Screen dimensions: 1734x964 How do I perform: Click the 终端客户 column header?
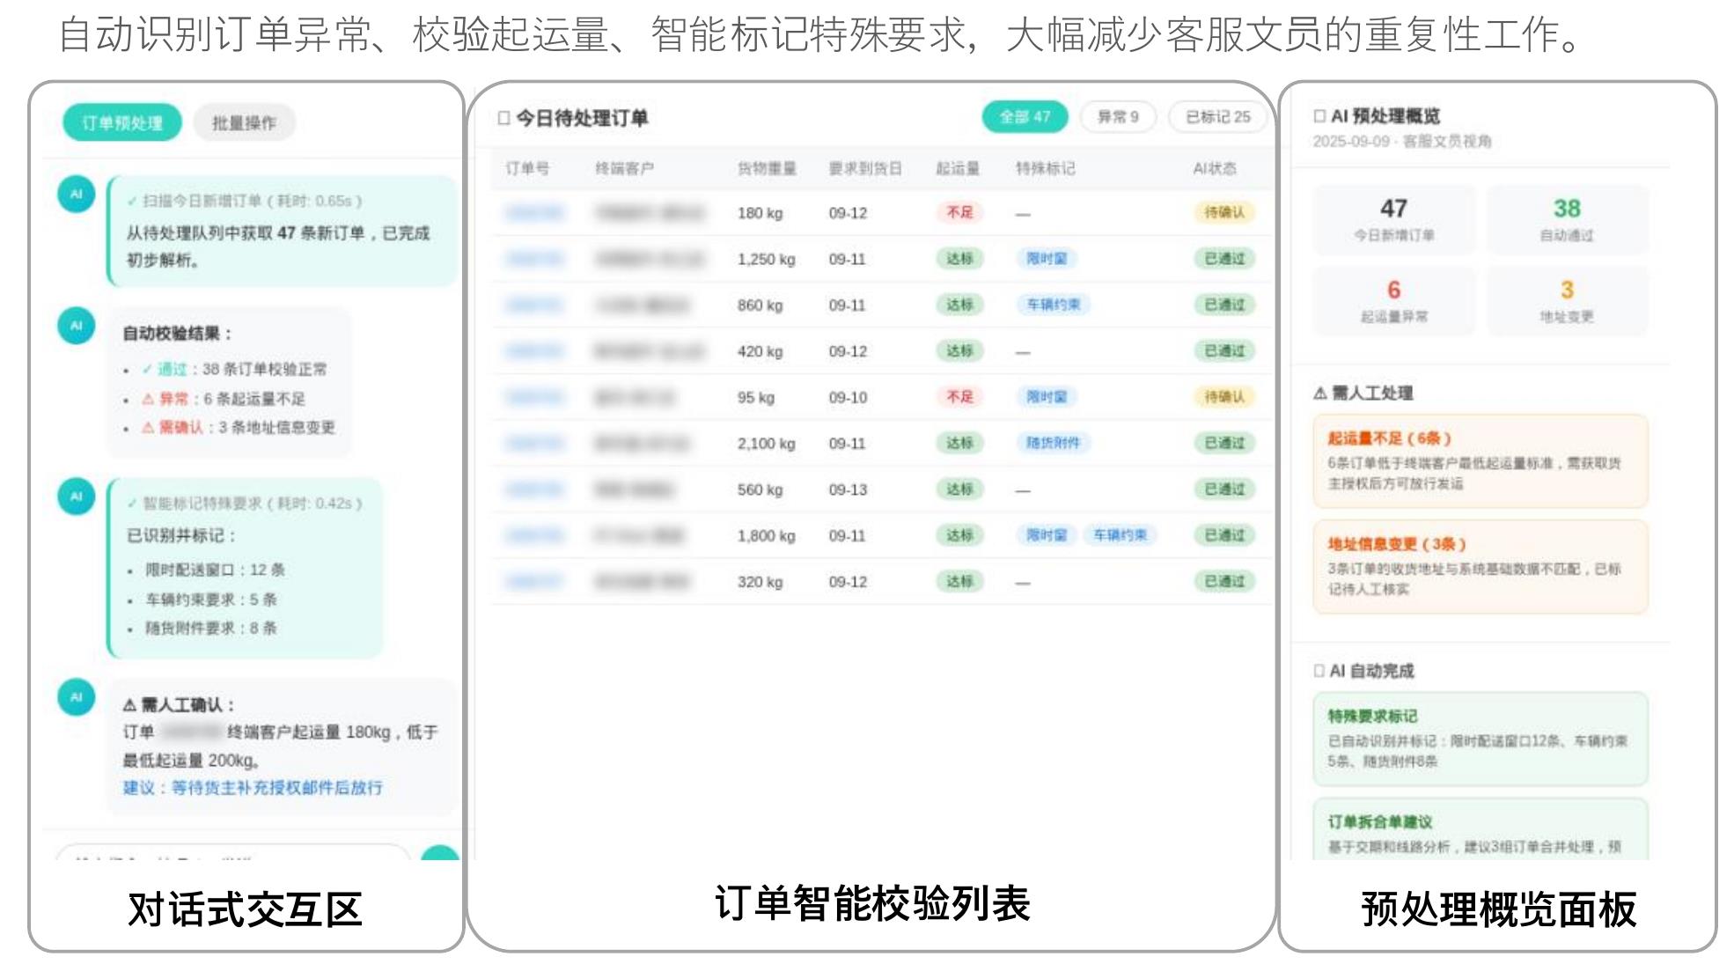tap(624, 168)
